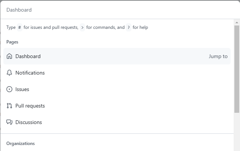Click the "?" key hint for help
Screen dimensions: 240x151
pos(128,27)
